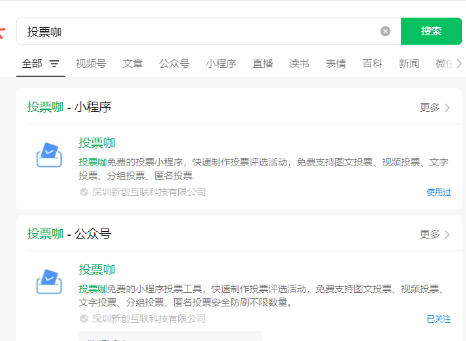Switch to the 文章 tab

[x=133, y=63]
